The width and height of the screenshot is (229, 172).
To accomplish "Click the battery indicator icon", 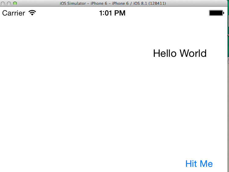I will [216, 13].
